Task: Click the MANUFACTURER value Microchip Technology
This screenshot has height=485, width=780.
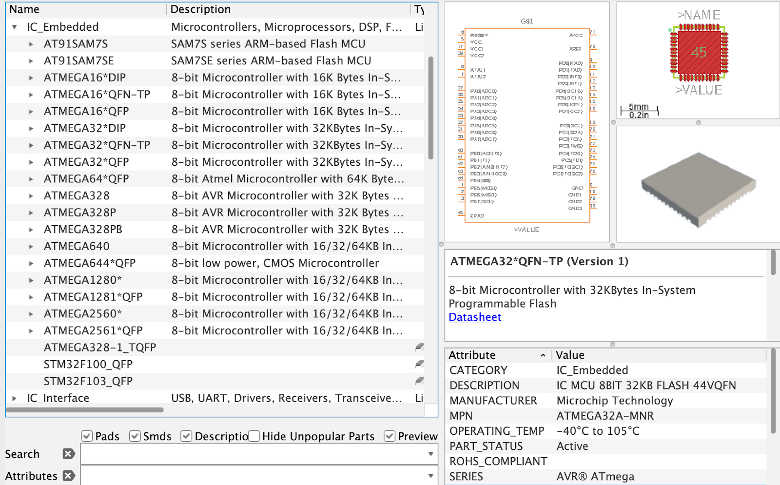Action: coord(615,401)
